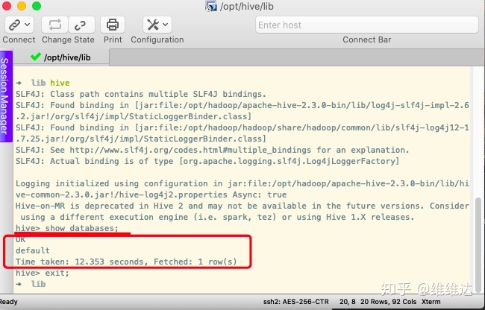Click the Print icon

(113, 25)
